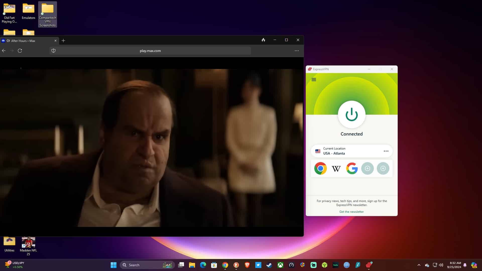
Task: Open the Twitter app from the taskbar
Action: point(258,265)
